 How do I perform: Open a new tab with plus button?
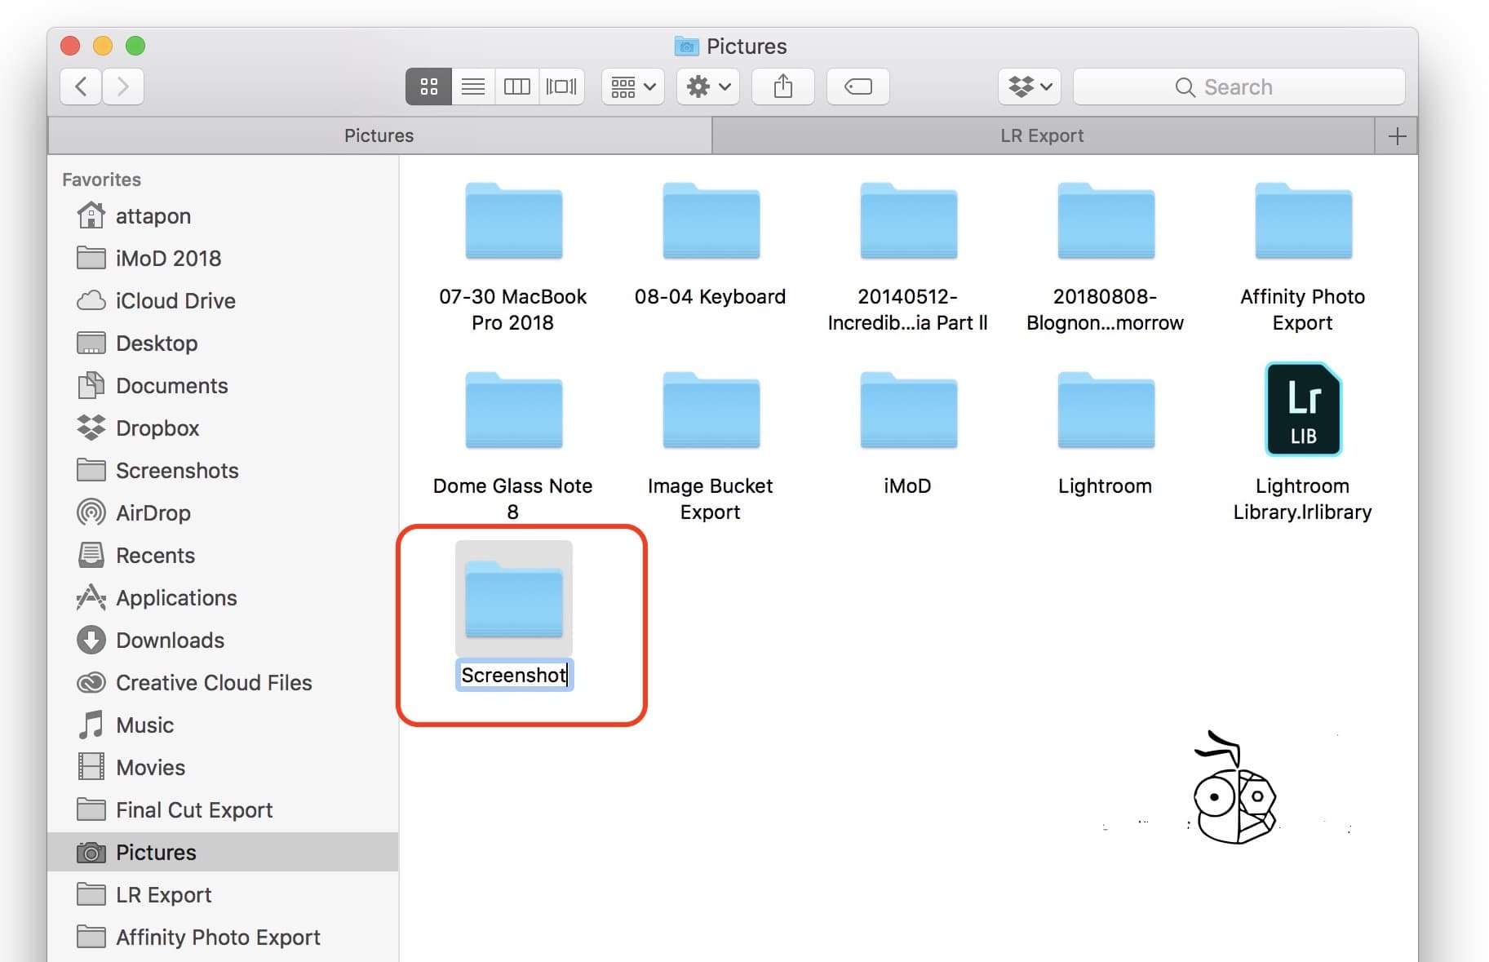pos(1396,135)
